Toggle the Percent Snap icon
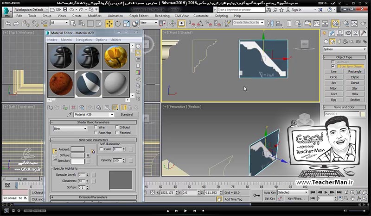Screen dimensions: 371x216 pyautogui.click(x=208, y=24)
